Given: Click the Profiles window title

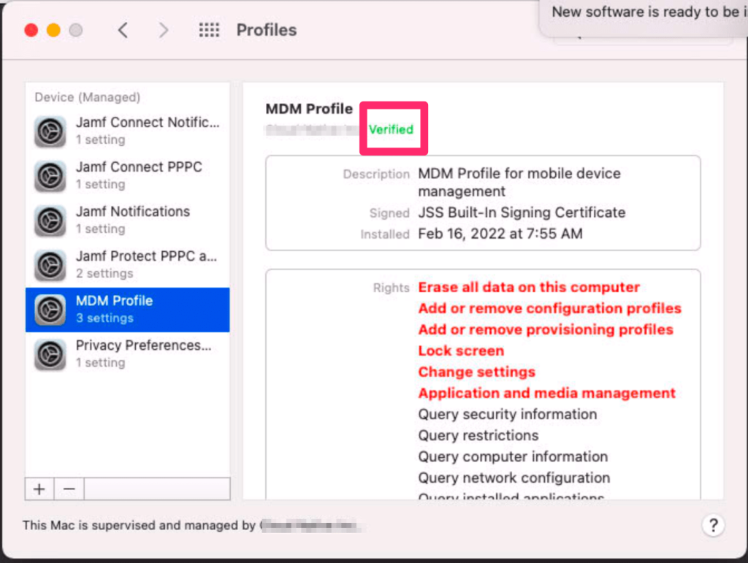Looking at the screenshot, I should [x=267, y=30].
